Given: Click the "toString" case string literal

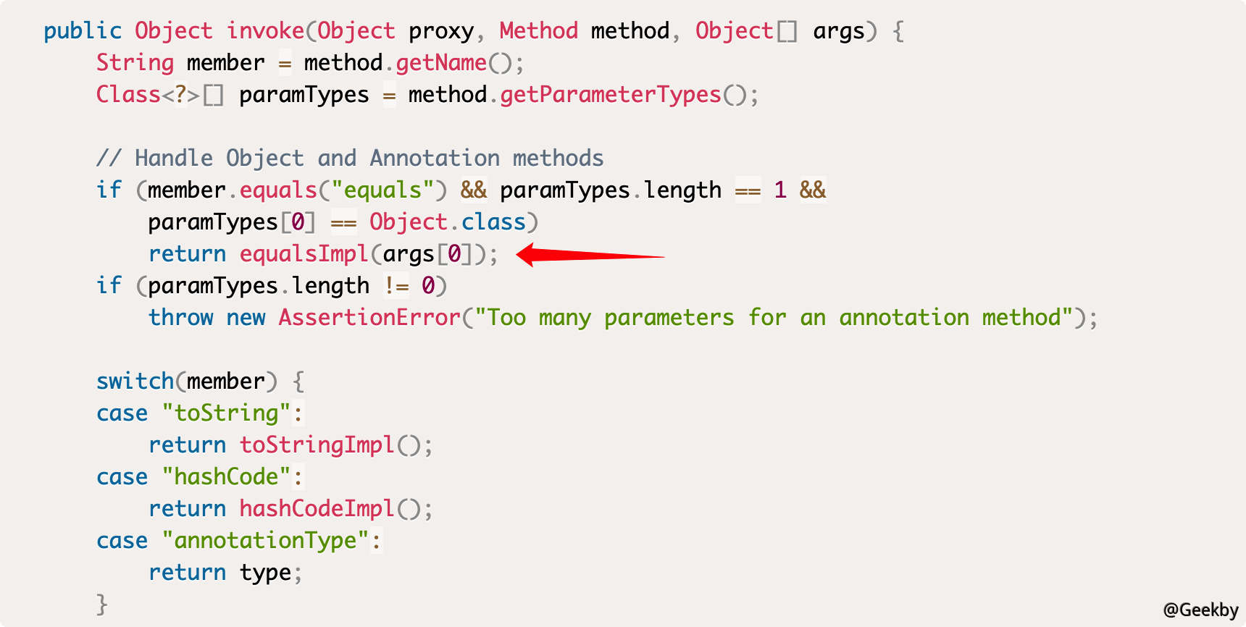Looking at the screenshot, I should [226, 413].
